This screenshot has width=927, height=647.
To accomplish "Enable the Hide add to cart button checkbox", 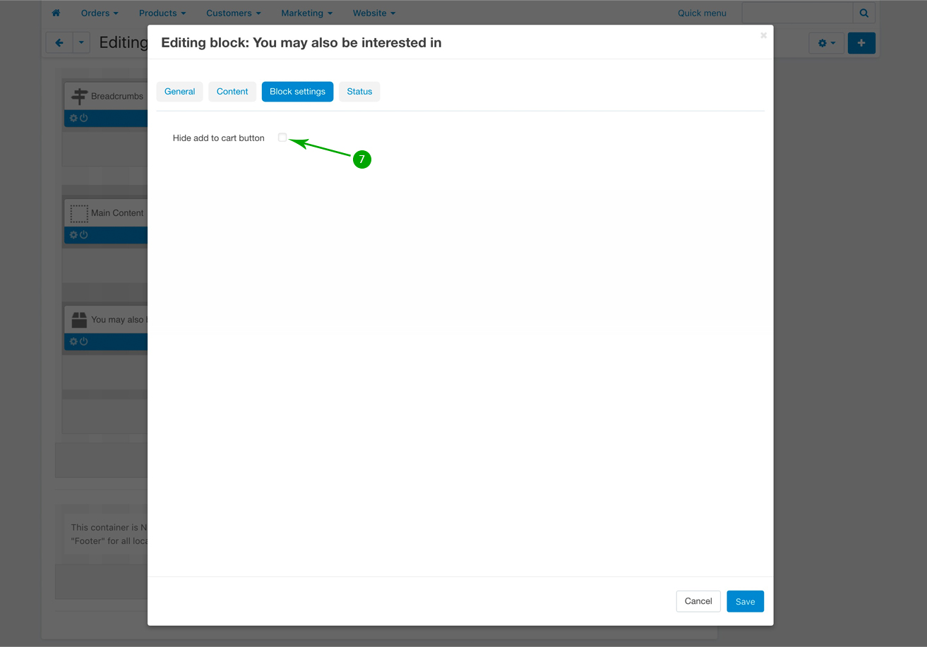I will click(x=282, y=138).
